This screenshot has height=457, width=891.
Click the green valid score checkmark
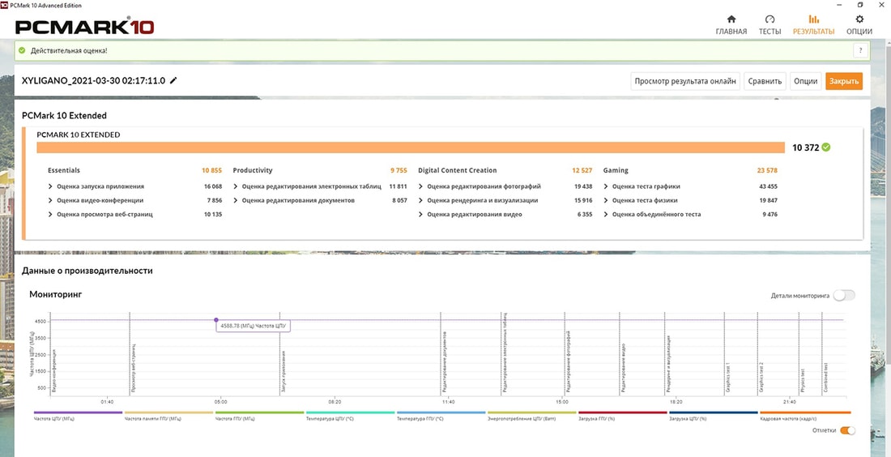click(825, 147)
